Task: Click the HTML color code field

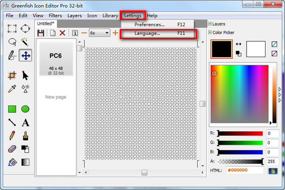Action: click(245, 170)
